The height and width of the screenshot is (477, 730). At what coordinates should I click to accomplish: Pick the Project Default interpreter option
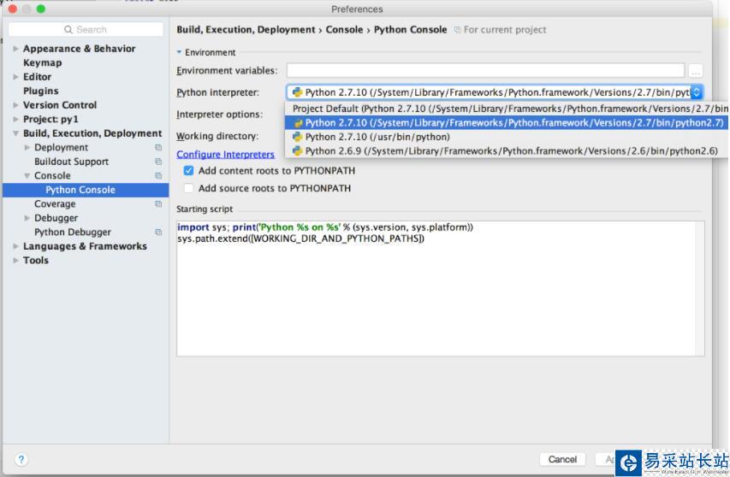[505, 109]
